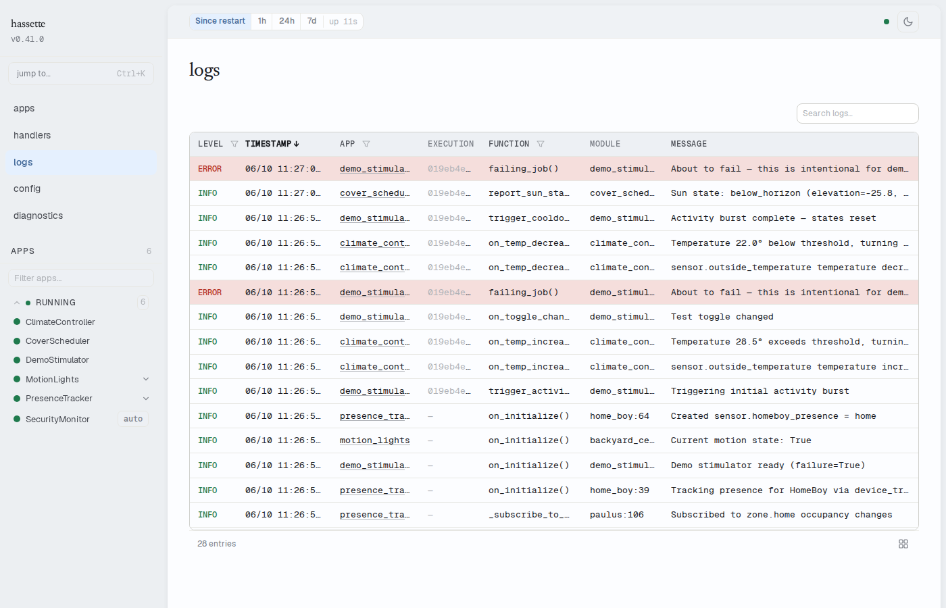Open PresenceTracker in apps list

pos(59,399)
